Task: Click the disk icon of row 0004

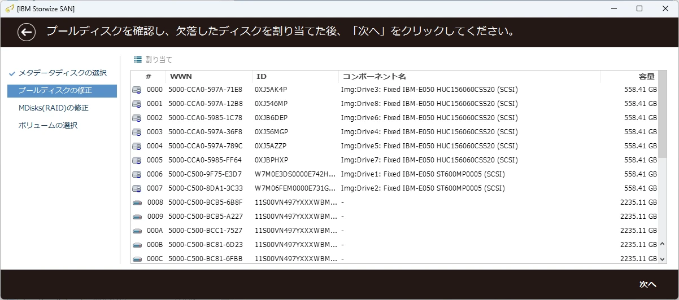Action: tap(137, 146)
